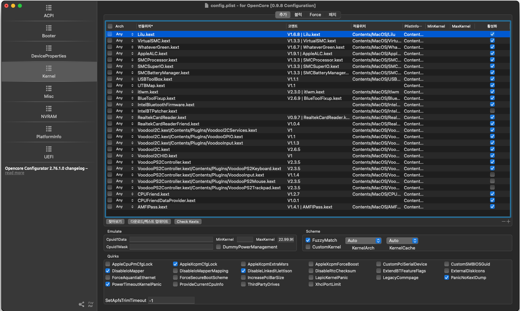The width and height of the screenshot is (520, 311).
Task: Enable the XhciPortLimit quirk
Action: click(x=311, y=284)
